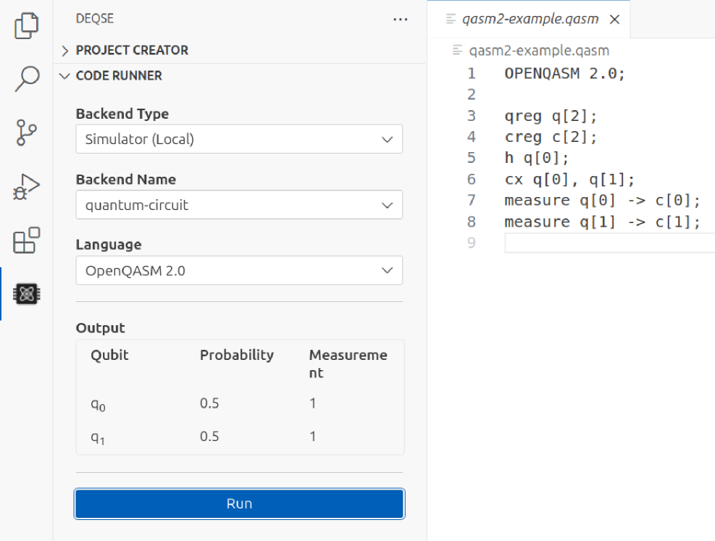Click the q0 row in Output table
The width and height of the screenshot is (715, 541).
click(x=239, y=403)
